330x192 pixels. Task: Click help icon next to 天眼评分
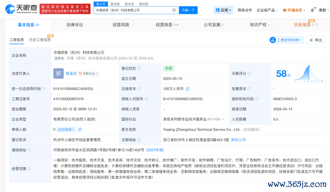pos(249,74)
